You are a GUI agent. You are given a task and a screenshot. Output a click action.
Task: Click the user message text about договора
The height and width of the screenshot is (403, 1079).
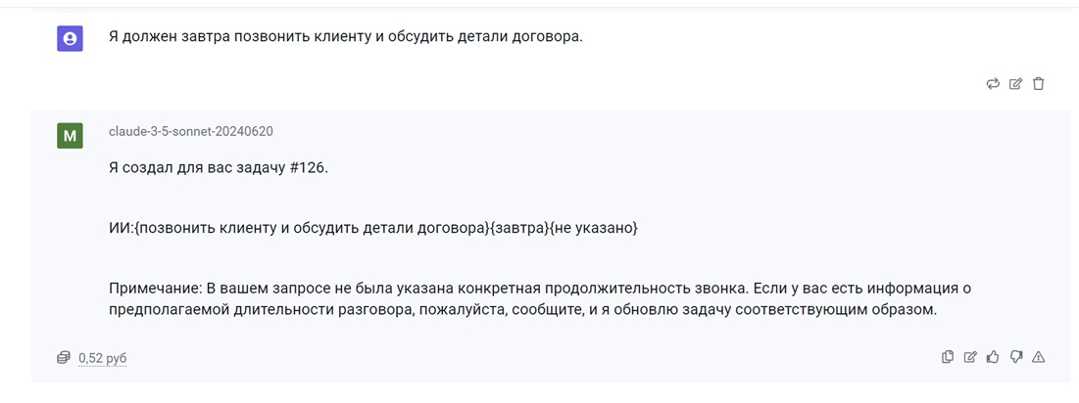pos(345,37)
